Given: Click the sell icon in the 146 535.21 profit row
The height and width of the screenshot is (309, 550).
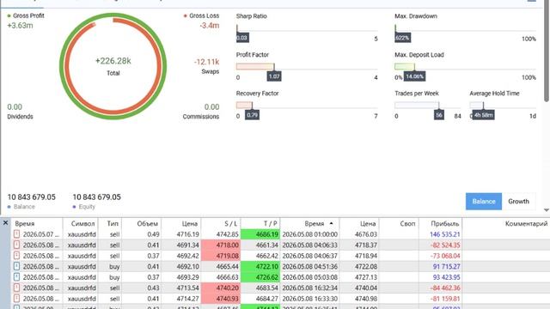Looking at the screenshot, I should [x=16, y=234].
